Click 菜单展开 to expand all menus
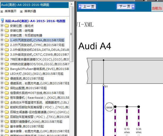This screenshot has width=163, height=136. [11, 11]
